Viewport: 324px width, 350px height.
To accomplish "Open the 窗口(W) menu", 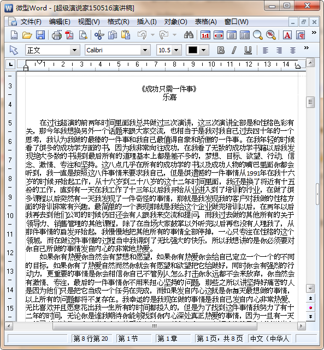I will point(236,22).
